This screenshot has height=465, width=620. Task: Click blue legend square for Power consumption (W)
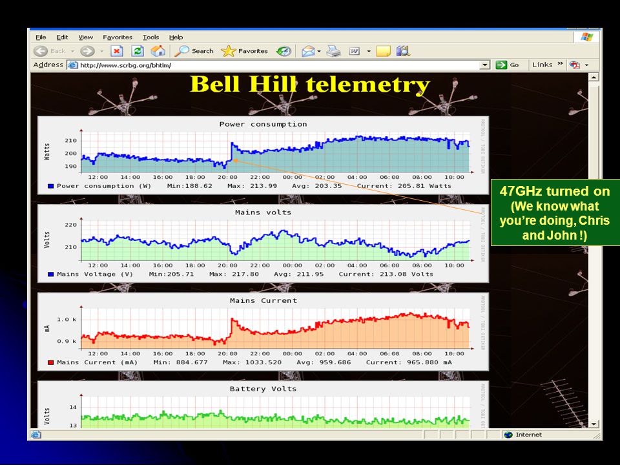(50, 186)
